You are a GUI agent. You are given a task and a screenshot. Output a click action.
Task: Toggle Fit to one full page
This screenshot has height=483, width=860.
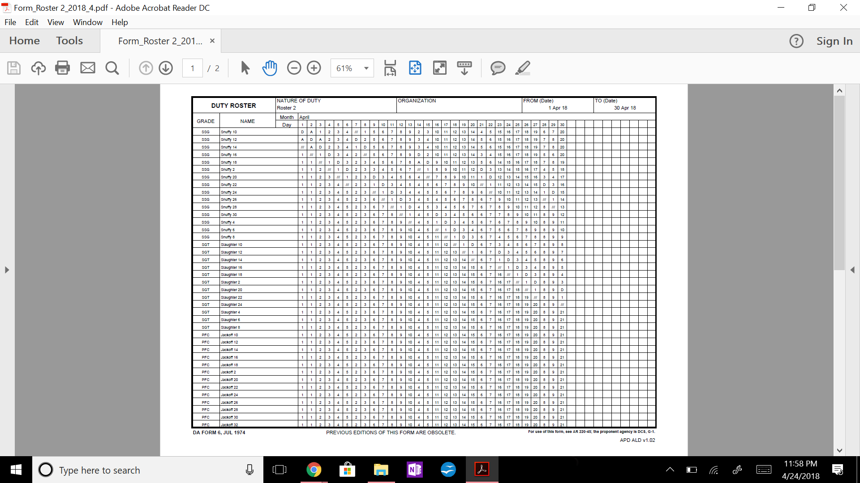(x=415, y=68)
